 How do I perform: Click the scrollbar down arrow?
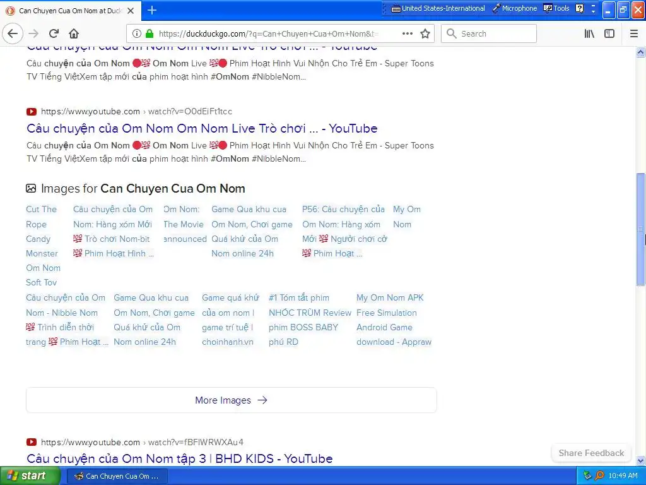point(640,460)
